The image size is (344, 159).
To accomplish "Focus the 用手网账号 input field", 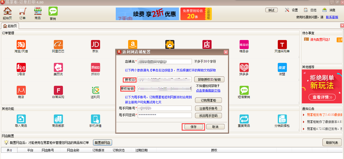I will 165,108.
